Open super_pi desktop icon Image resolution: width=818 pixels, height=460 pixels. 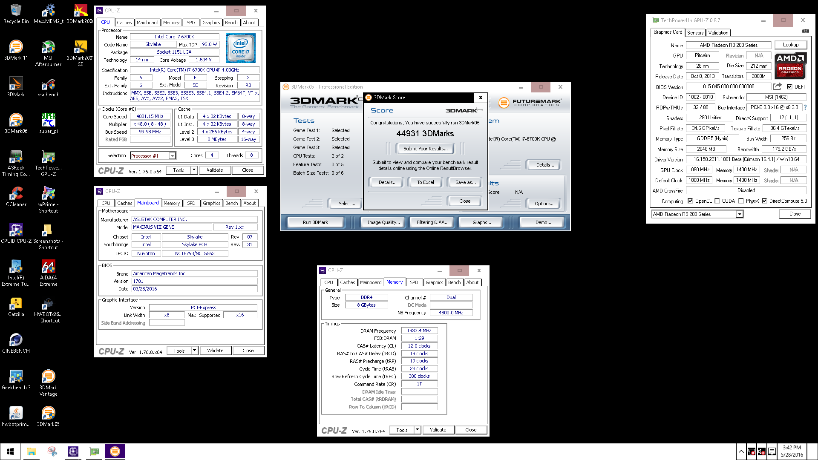click(x=48, y=124)
